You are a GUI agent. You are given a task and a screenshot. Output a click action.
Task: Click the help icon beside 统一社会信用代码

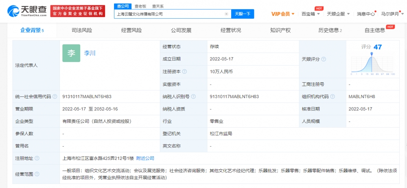pos(55,97)
